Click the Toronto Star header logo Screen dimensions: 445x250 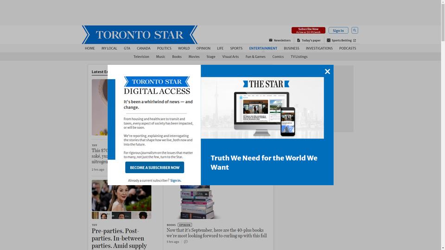[140, 35]
